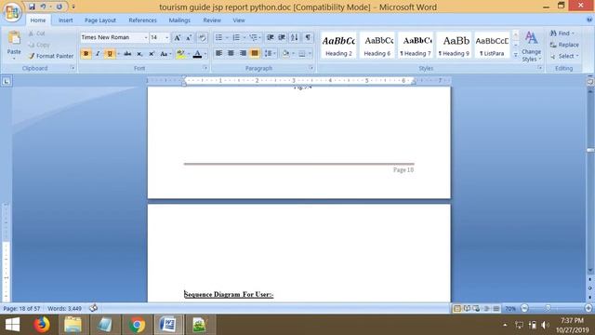This screenshot has width=595, height=335.
Task: Switch to the Home tab
Action: [38, 20]
